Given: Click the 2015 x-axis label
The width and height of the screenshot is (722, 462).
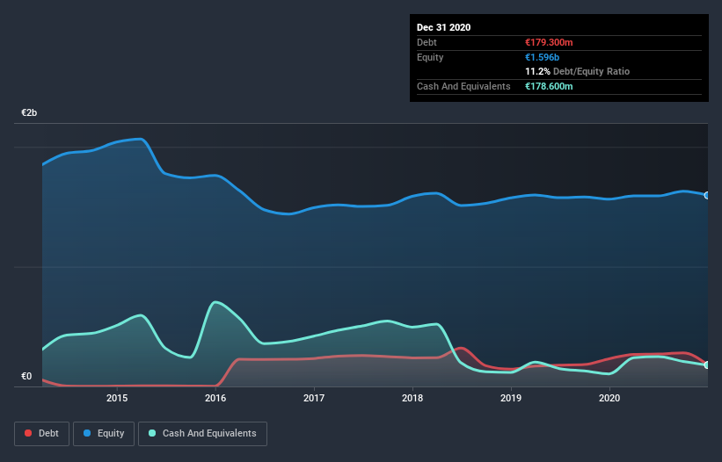Looking at the screenshot, I should 117,398.
